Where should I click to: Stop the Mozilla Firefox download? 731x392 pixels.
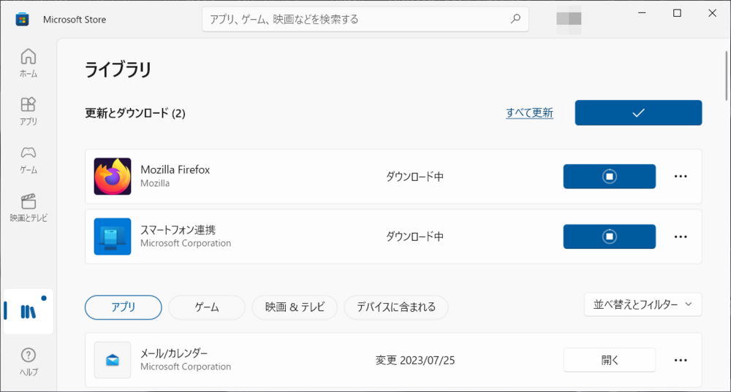point(609,177)
